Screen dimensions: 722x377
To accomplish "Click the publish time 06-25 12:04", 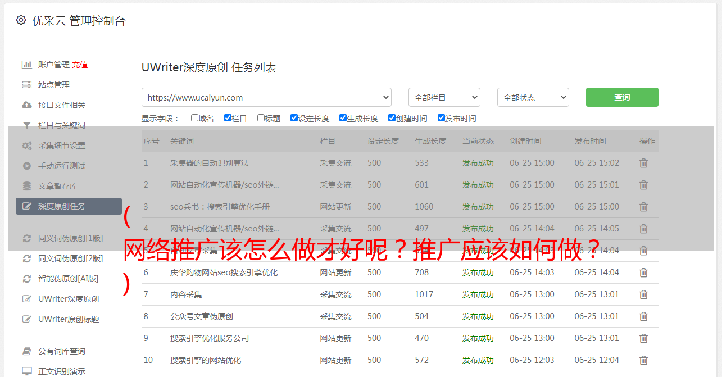I will point(597,360).
